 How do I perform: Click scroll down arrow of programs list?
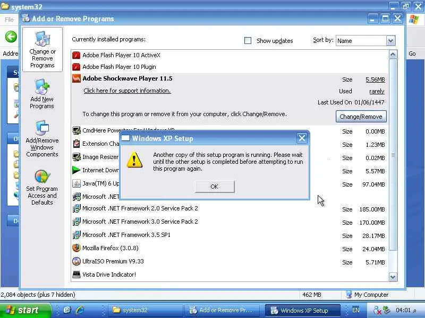click(393, 277)
